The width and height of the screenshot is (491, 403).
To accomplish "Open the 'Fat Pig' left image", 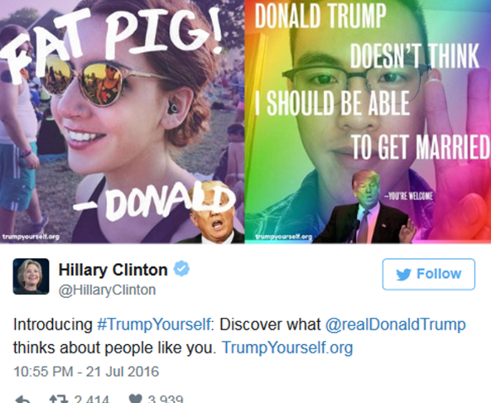I will pyautogui.click(x=122, y=122).
